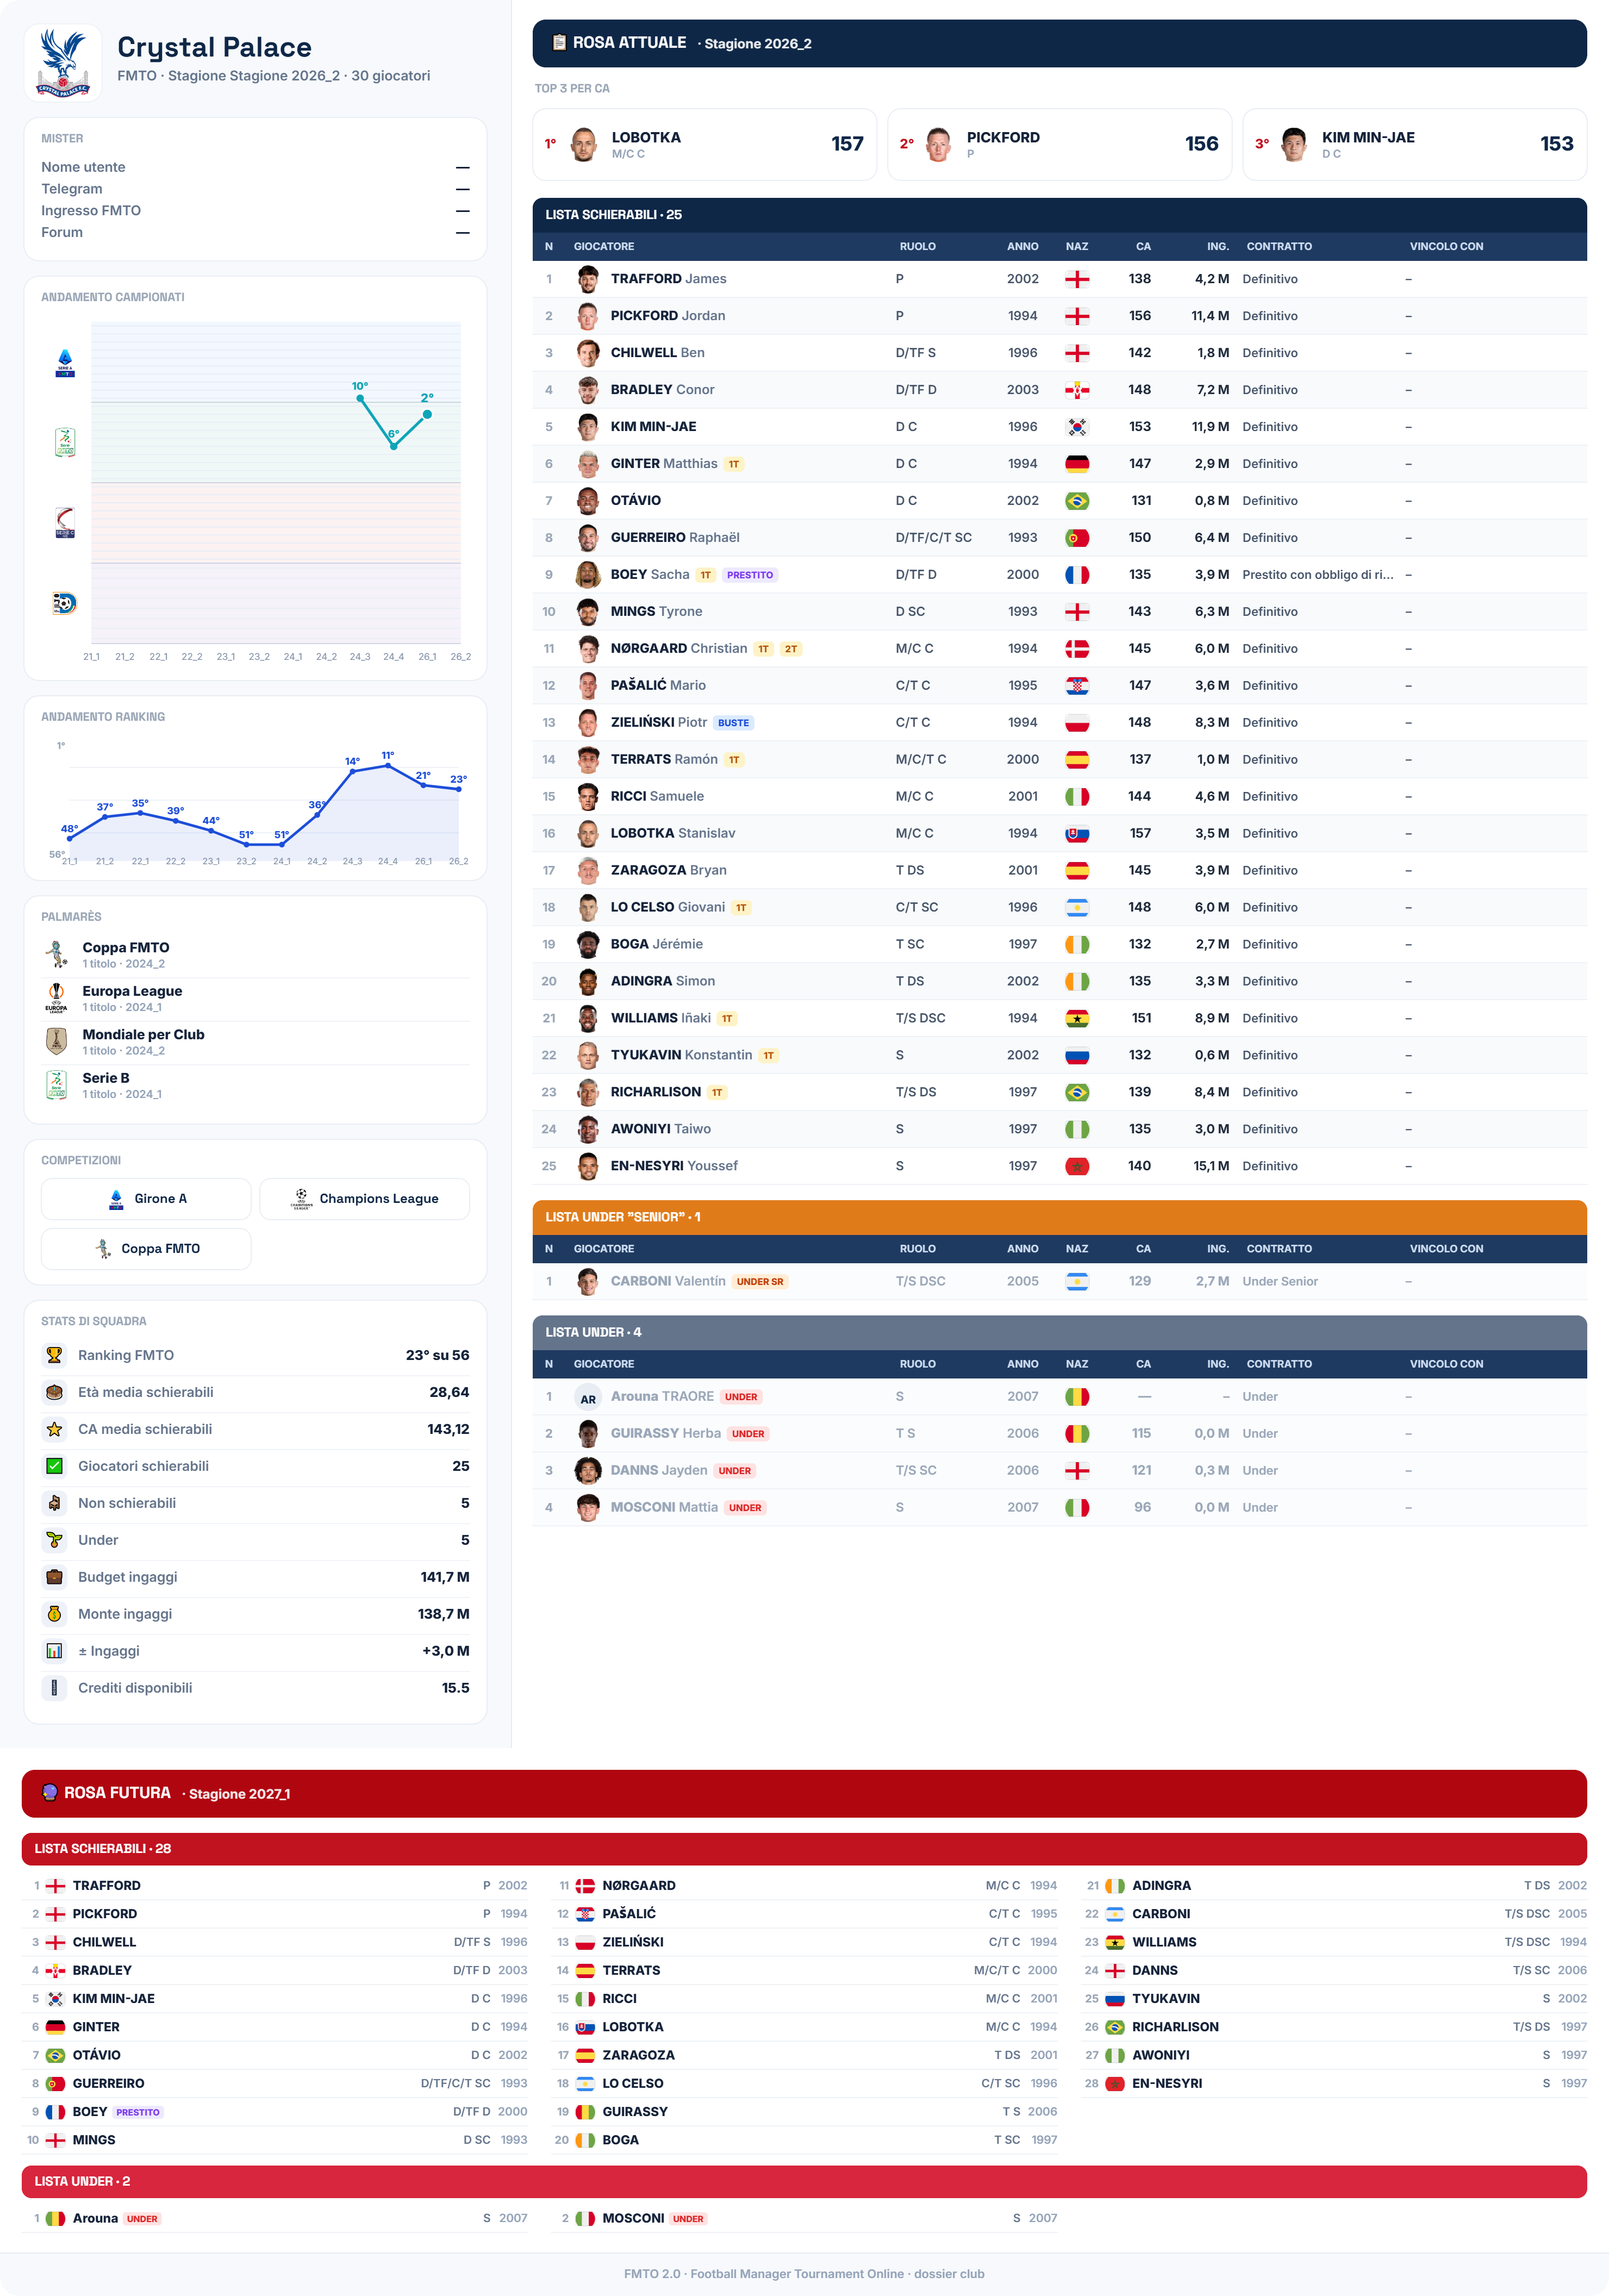Click the Serie A logo in league chart
The width and height of the screenshot is (1609, 2296).
coord(65,362)
